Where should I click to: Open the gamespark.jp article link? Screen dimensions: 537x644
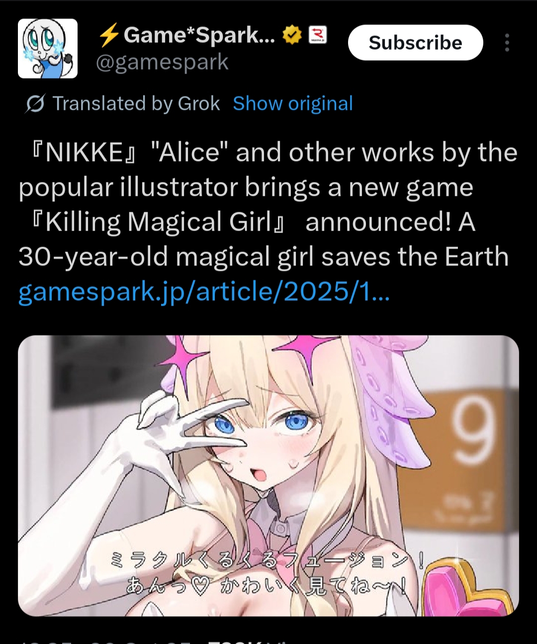pos(204,292)
